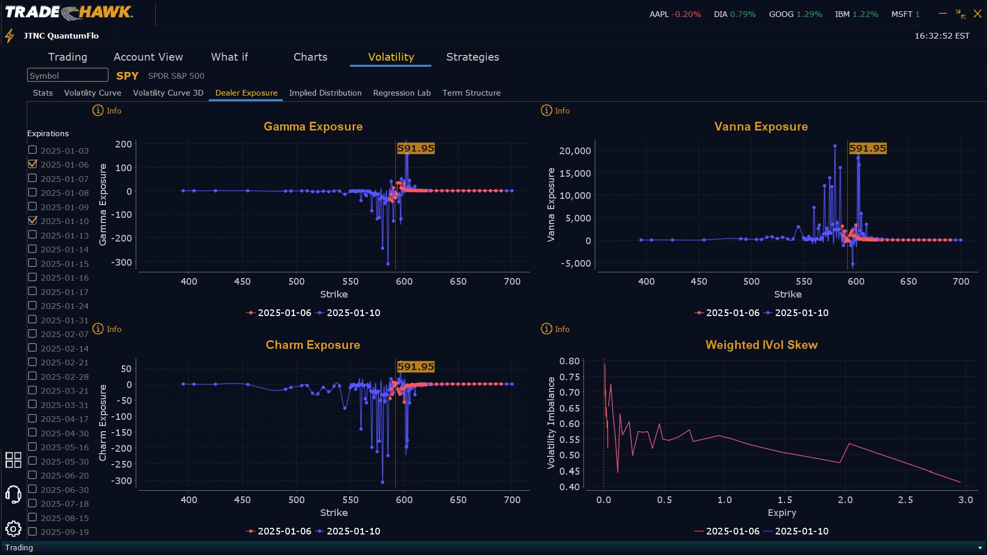The width and height of the screenshot is (987, 555).
Task: Click the TradeHawk logo
Action: tap(69, 12)
